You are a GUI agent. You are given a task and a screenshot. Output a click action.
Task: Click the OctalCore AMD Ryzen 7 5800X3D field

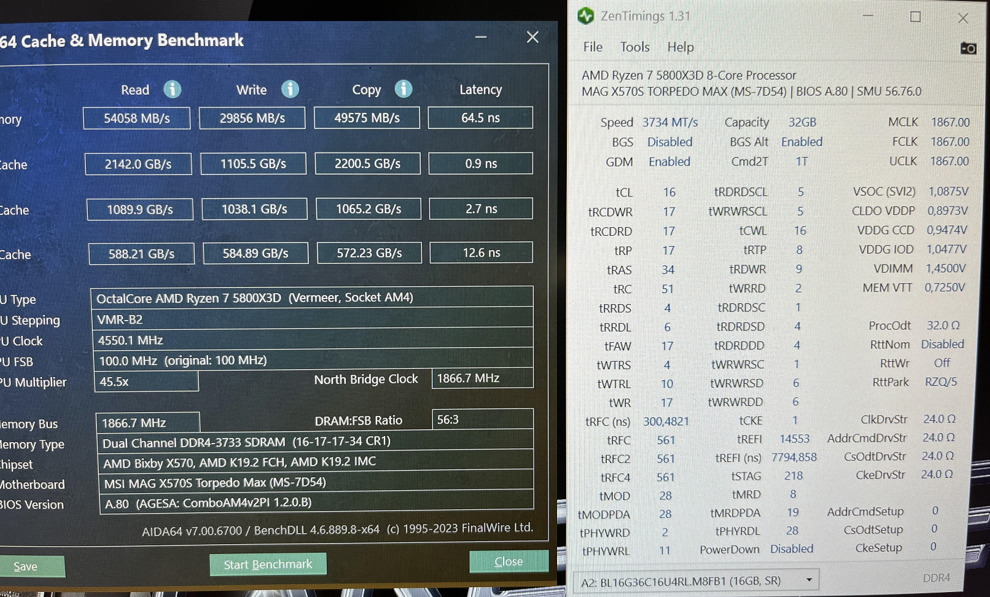tap(312, 297)
